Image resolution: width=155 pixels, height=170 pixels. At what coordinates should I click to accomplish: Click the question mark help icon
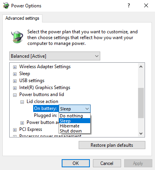coord(129,5)
